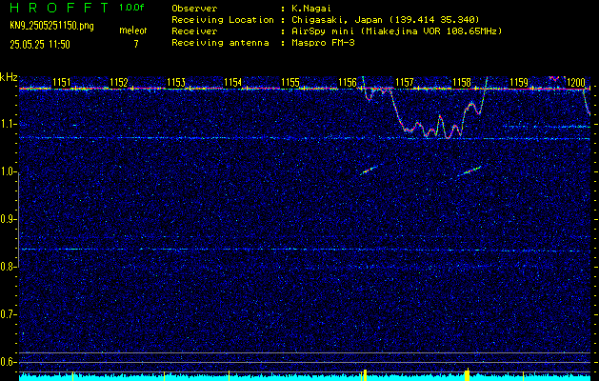Select the 1.0 kHz frequency label
Screen dimensions: 599x381
pos(9,171)
